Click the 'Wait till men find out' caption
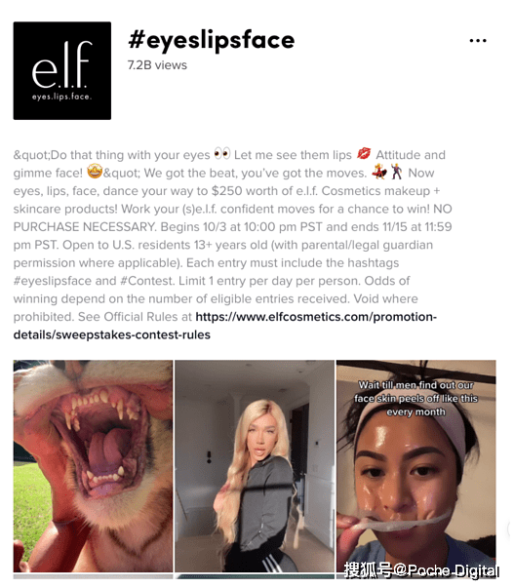 (415, 398)
